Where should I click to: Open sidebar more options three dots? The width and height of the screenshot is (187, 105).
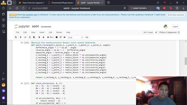4,102
